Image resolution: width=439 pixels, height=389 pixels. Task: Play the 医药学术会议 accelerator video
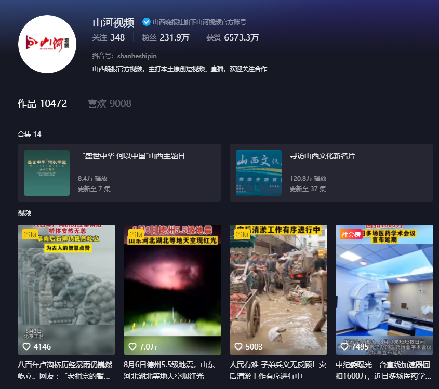(384, 290)
